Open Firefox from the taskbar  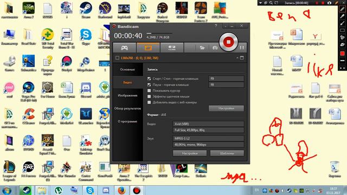(x=121, y=190)
